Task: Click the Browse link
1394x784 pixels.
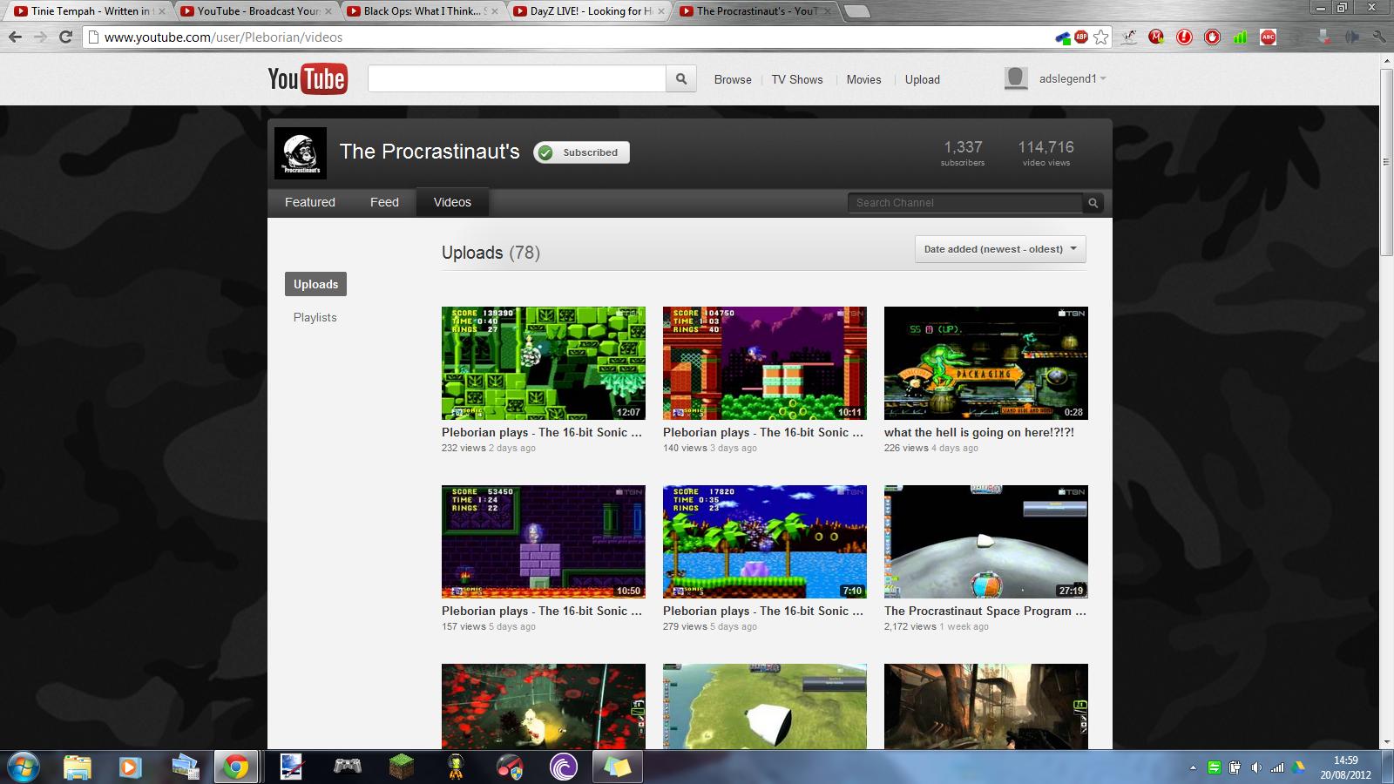Action: coord(733,79)
